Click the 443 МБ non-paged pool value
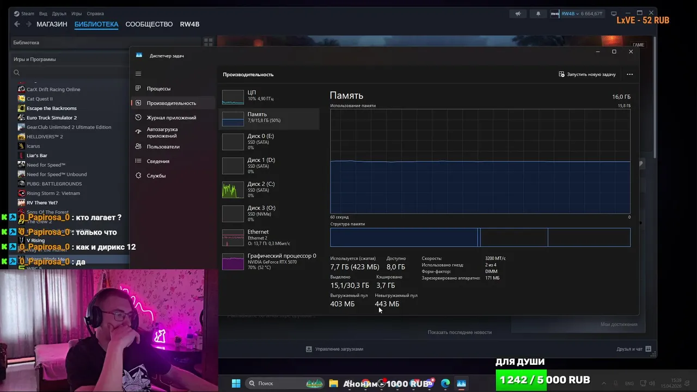The width and height of the screenshot is (697, 392). click(387, 304)
